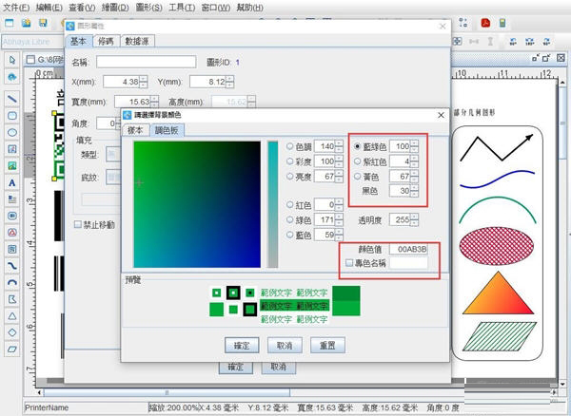Select the diamond shape tool
The width and height of the screenshot is (571, 416).
(12, 331)
